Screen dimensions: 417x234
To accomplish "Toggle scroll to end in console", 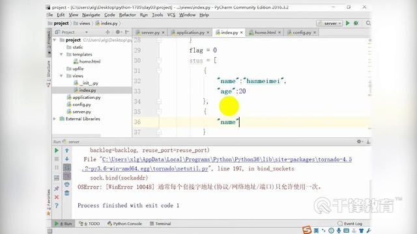I will click(x=66, y=176).
